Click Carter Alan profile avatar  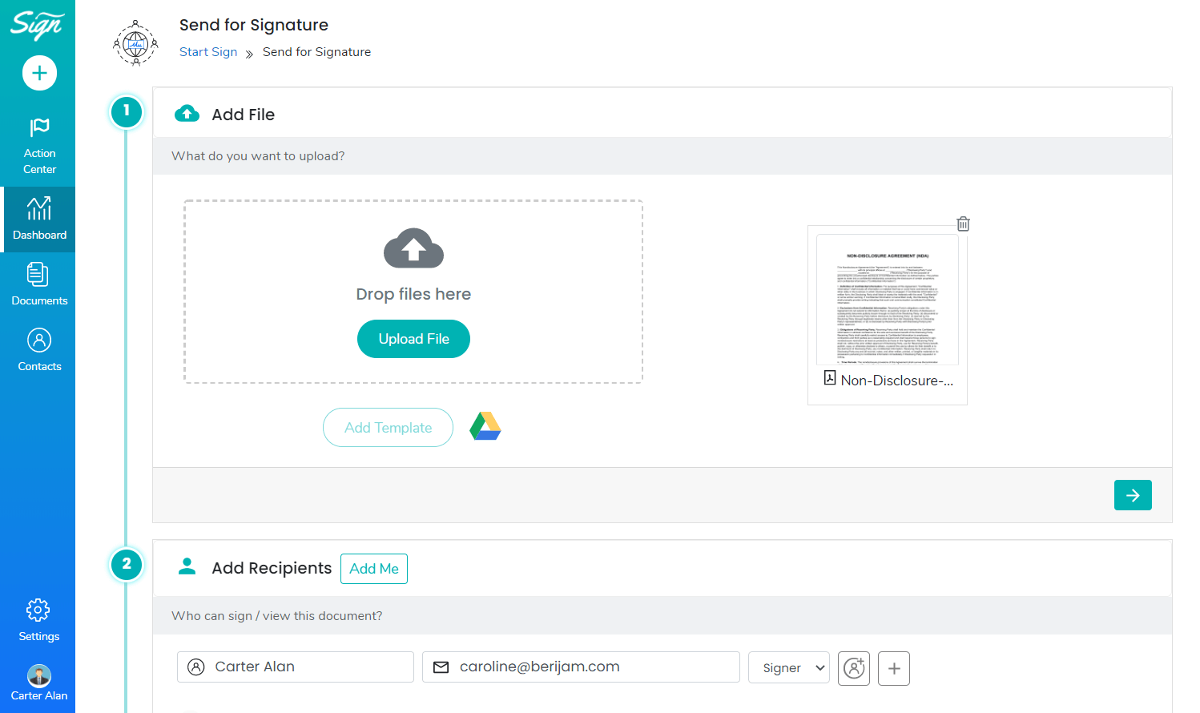pos(39,675)
